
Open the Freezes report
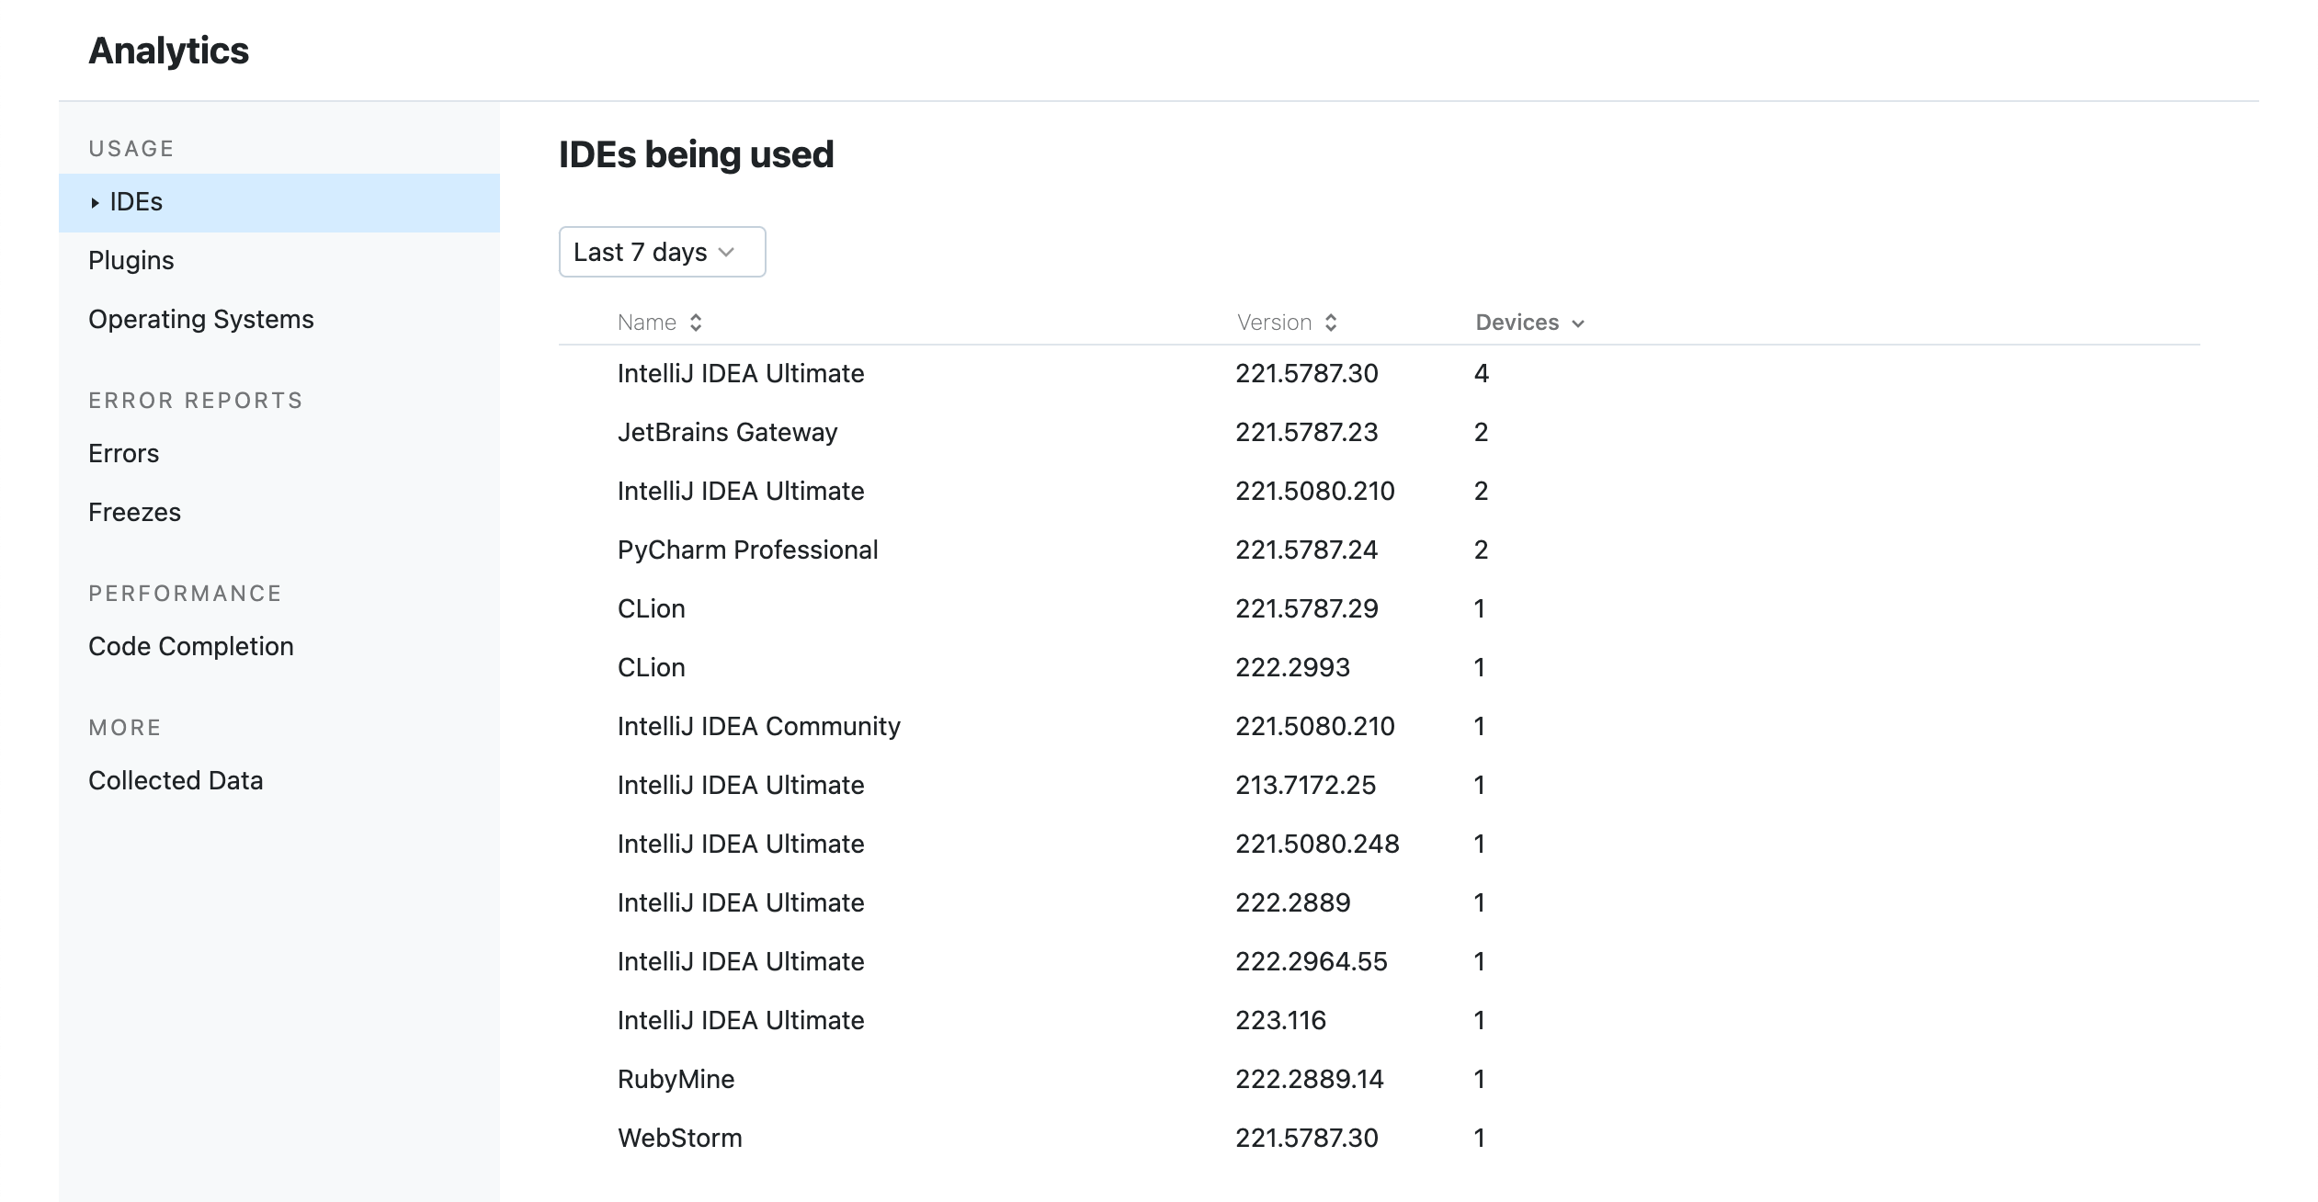pyautogui.click(x=134, y=512)
